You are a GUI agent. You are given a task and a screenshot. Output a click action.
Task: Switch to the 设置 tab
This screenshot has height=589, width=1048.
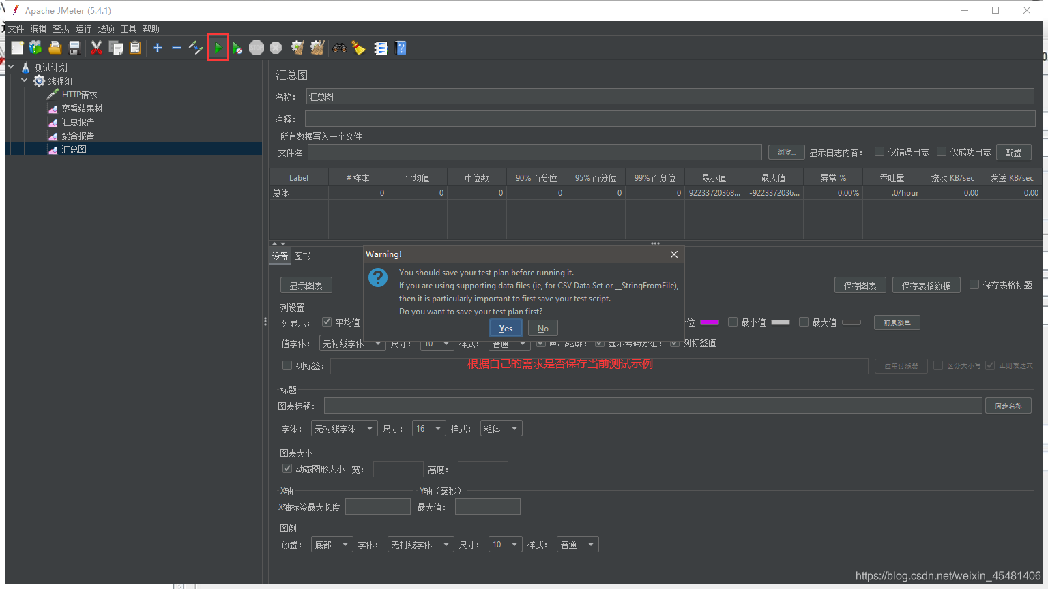[x=280, y=256]
